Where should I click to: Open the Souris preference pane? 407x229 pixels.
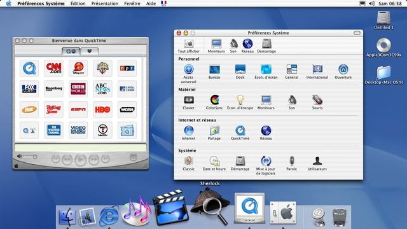click(x=317, y=102)
